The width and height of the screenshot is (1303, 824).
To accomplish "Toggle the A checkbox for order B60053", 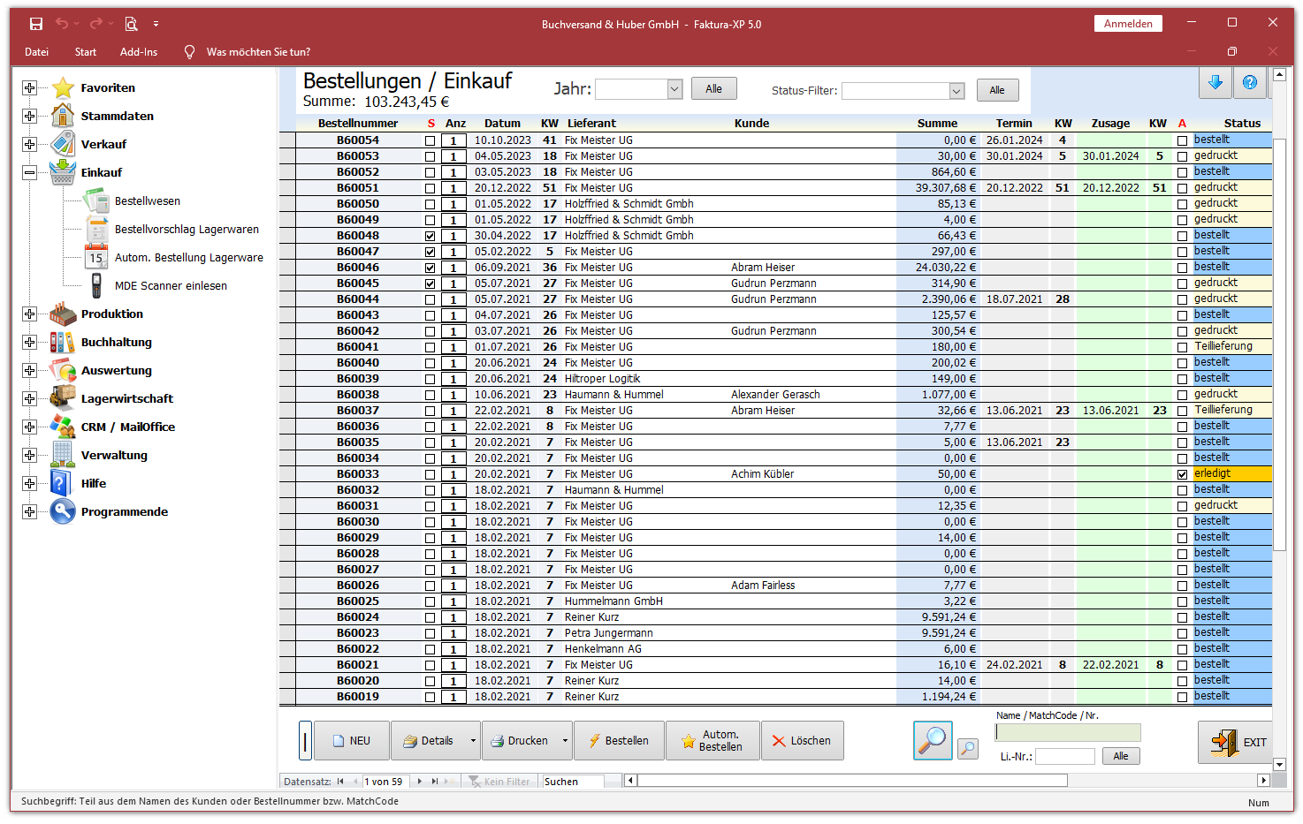I will pos(1183,156).
